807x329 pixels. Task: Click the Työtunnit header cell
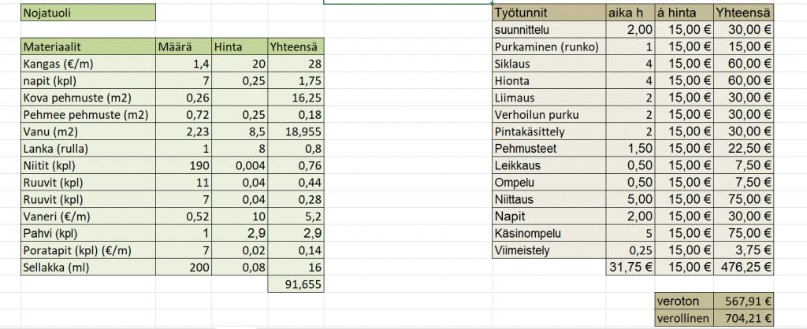tap(548, 13)
